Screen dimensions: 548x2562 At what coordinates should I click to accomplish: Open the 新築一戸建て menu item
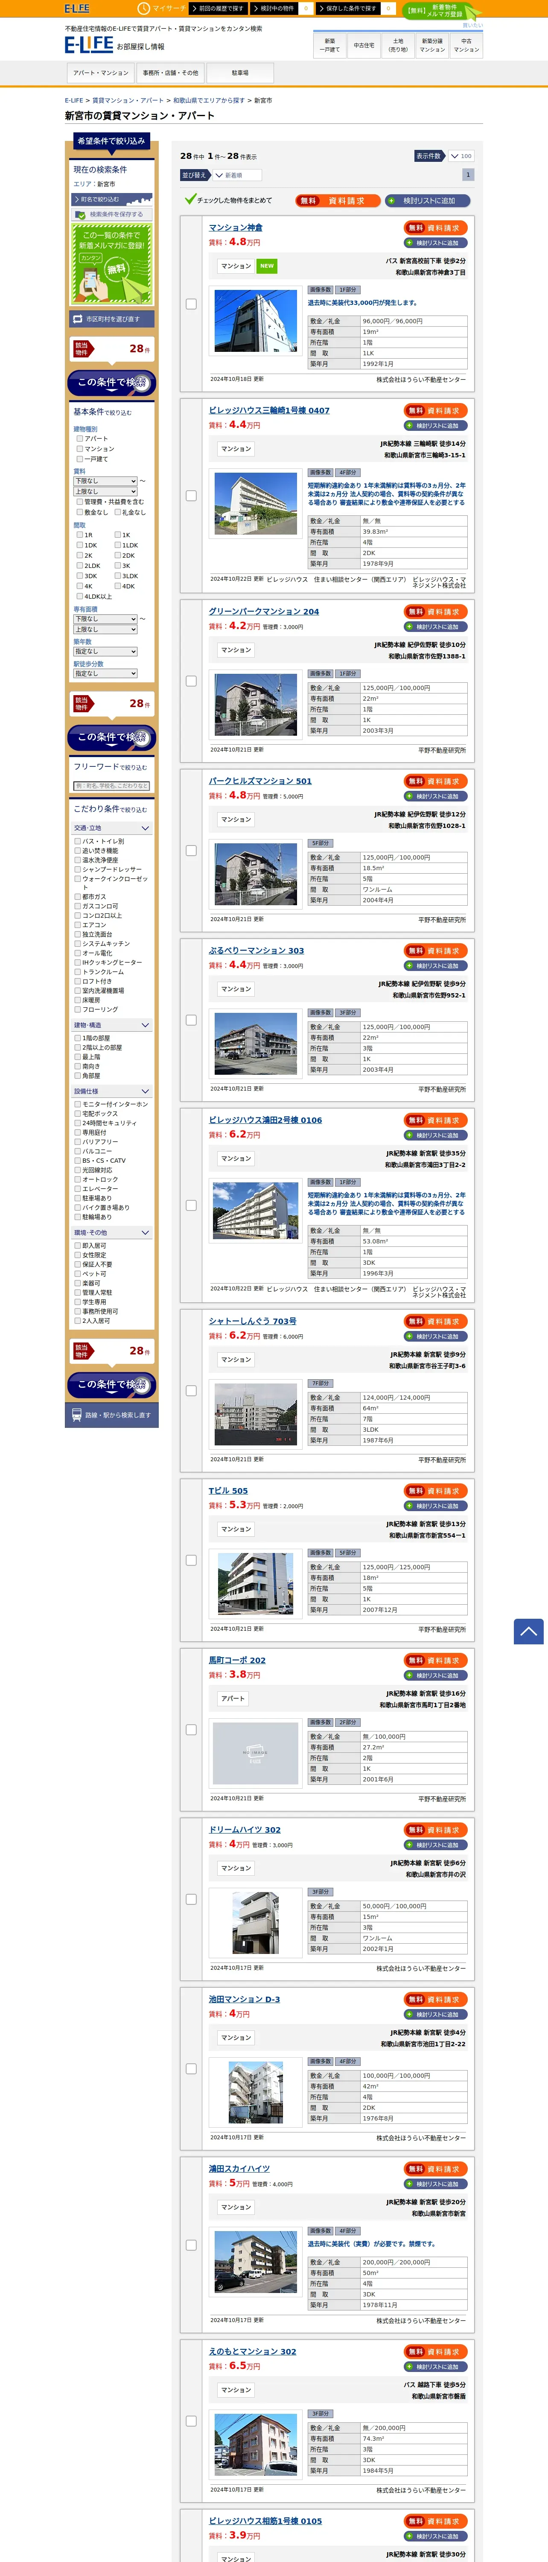pyautogui.click(x=330, y=45)
